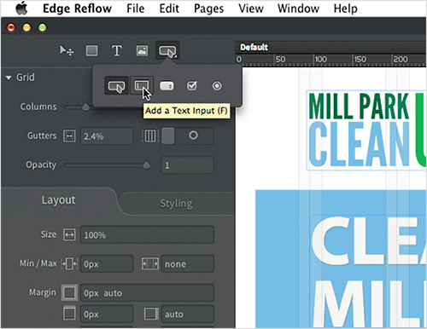427x329 pixels.
Task: Select the blue banner heading text
Action: 368,271
